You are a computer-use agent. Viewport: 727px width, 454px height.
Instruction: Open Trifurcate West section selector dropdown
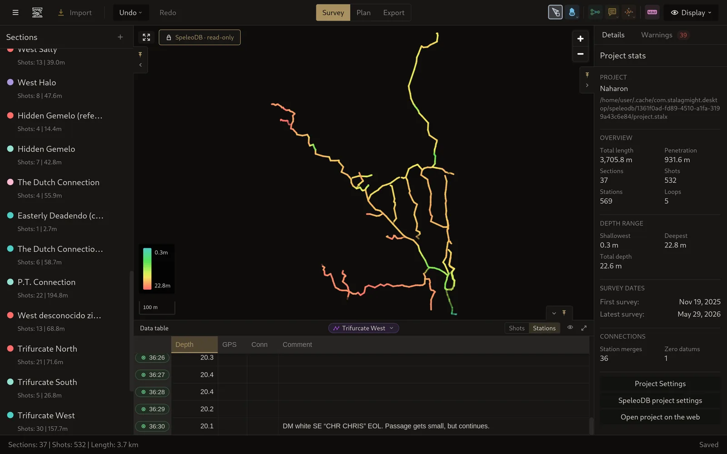[x=363, y=328]
